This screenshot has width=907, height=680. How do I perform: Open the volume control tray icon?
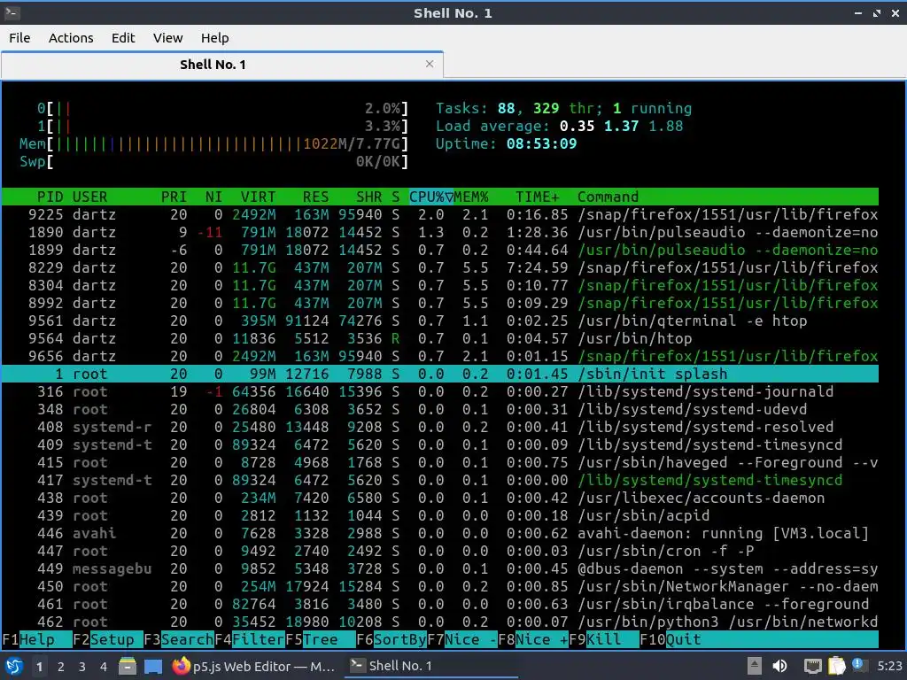[x=779, y=666]
